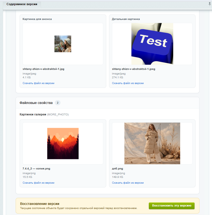Click the MORE_PHOTO property code text
This screenshot has width=212, height=215.
click(58, 115)
